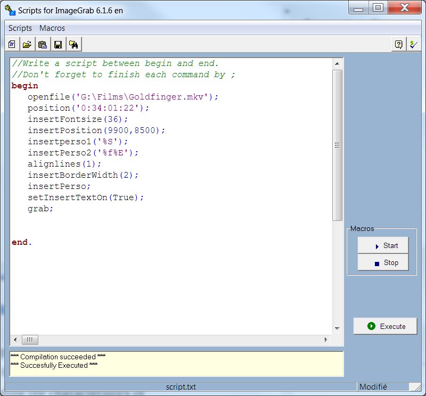Click the horizontal scrollbar thumb
Screen dimensions: 426x396
[30, 340]
